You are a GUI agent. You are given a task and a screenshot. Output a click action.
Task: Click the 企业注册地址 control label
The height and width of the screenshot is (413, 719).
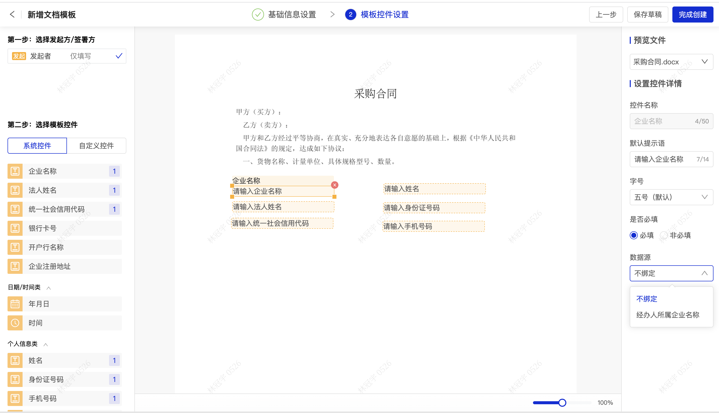49,266
